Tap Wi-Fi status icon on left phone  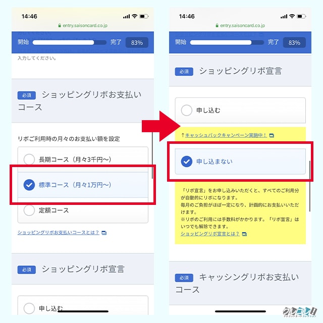tap(135, 16)
